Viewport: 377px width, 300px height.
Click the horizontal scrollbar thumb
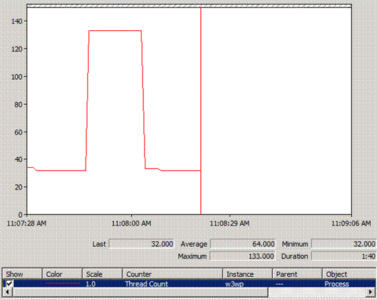[x=140, y=292]
